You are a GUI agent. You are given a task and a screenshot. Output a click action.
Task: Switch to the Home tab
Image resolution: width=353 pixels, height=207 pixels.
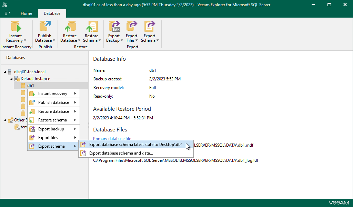26,13
